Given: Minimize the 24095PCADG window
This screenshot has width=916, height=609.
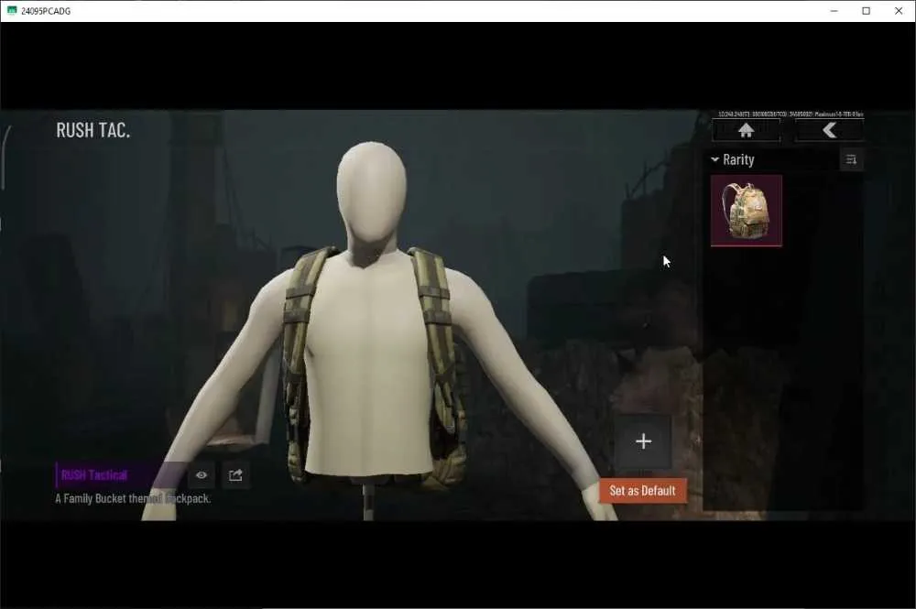Looking at the screenshot, I should 834,11.
